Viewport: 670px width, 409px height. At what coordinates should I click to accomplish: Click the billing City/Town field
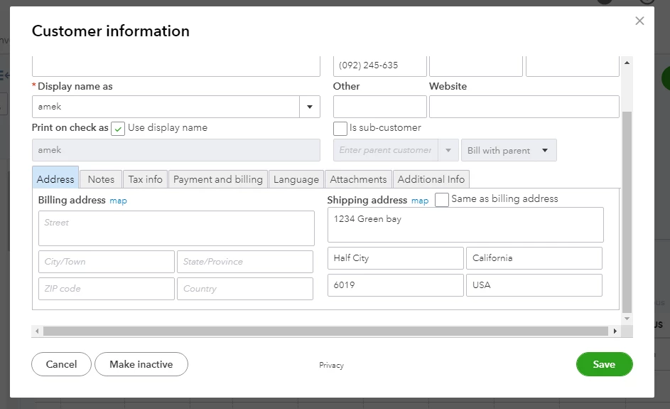[x=107, y=261]
